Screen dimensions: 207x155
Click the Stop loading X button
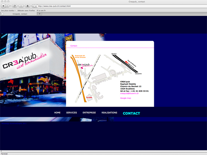click(x=21, y=6)
